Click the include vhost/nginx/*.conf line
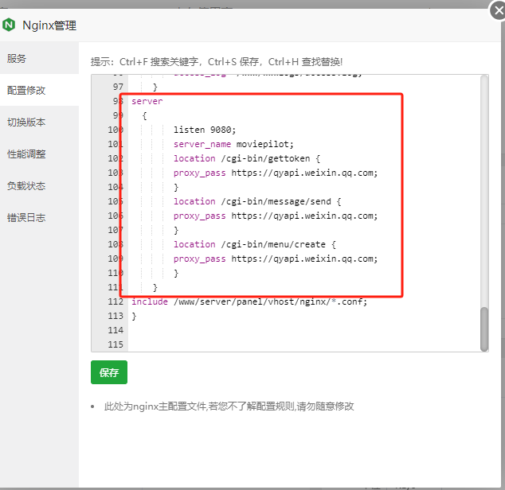 [x=249, y=301]
